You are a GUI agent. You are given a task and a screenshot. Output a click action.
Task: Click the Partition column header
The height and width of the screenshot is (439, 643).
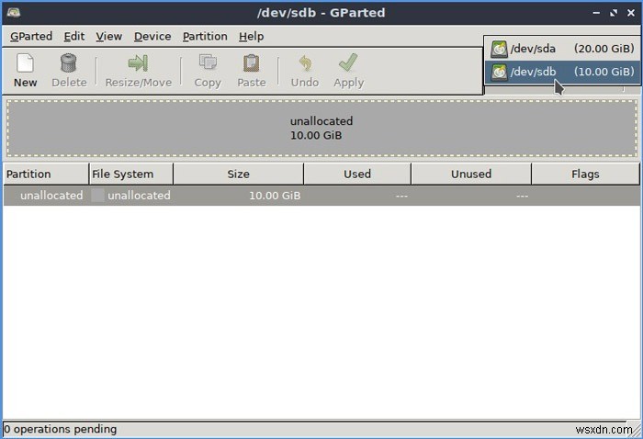coord(46,174)
